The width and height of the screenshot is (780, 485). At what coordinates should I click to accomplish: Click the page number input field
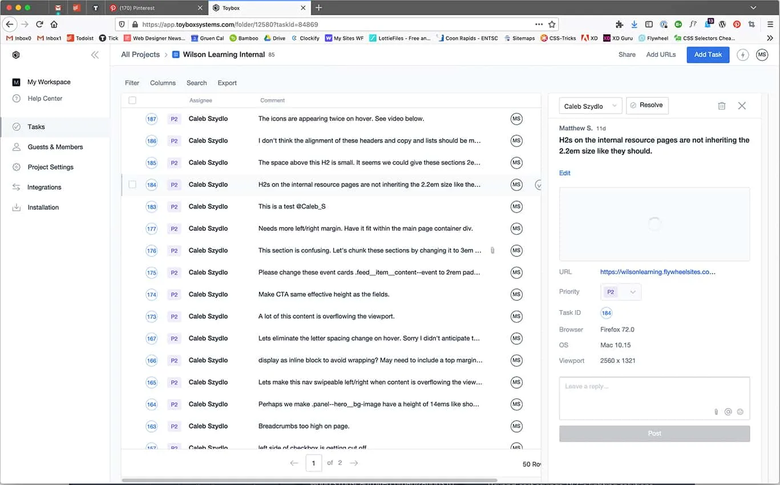(x=314, y=463)
